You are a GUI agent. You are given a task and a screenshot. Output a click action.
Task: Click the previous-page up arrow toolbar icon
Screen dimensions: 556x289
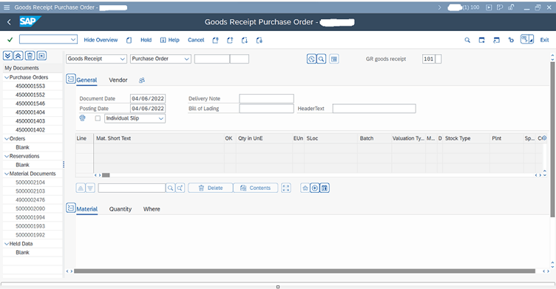230,40
